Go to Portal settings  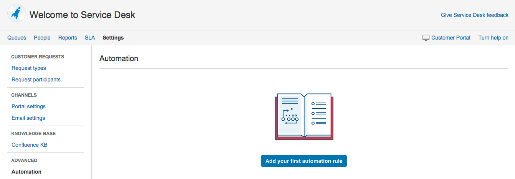click(x=28, y=106)
